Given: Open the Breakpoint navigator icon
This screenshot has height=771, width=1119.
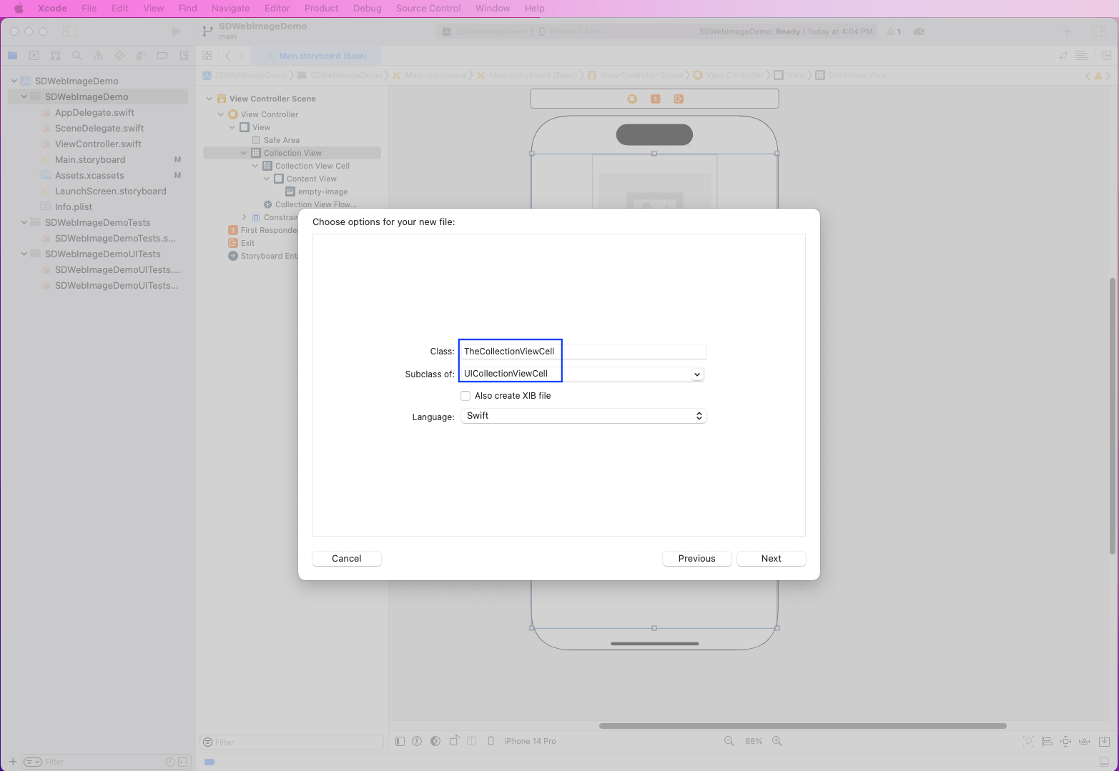Looking at the screenshot, I should click(x=162, y=56).
